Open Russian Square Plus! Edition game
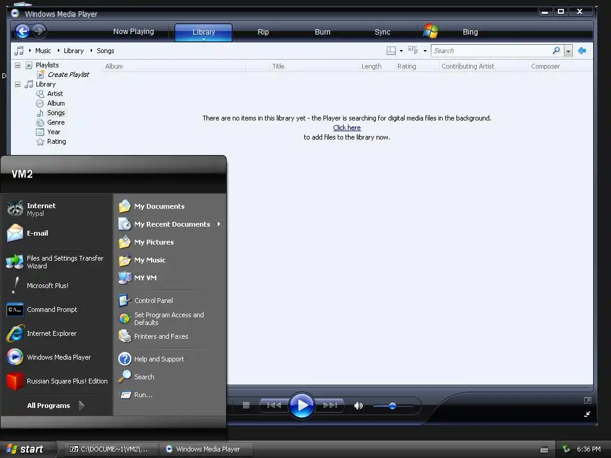Screen dimensions: 611x458 tap(57, 381)
